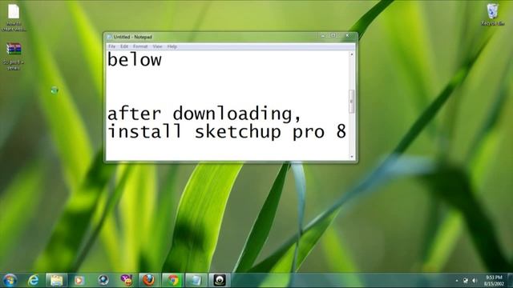The image size is (513, 288).
Task: Click the line 'install sketchup pro 8'
Action: (226, 131)
